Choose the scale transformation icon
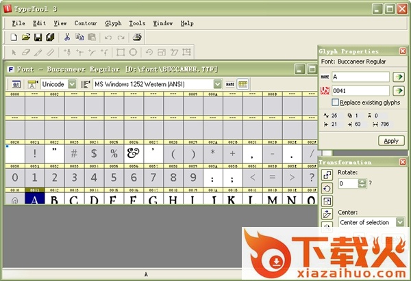This screenshot has width=411, height=281. (x=327, y=201)
